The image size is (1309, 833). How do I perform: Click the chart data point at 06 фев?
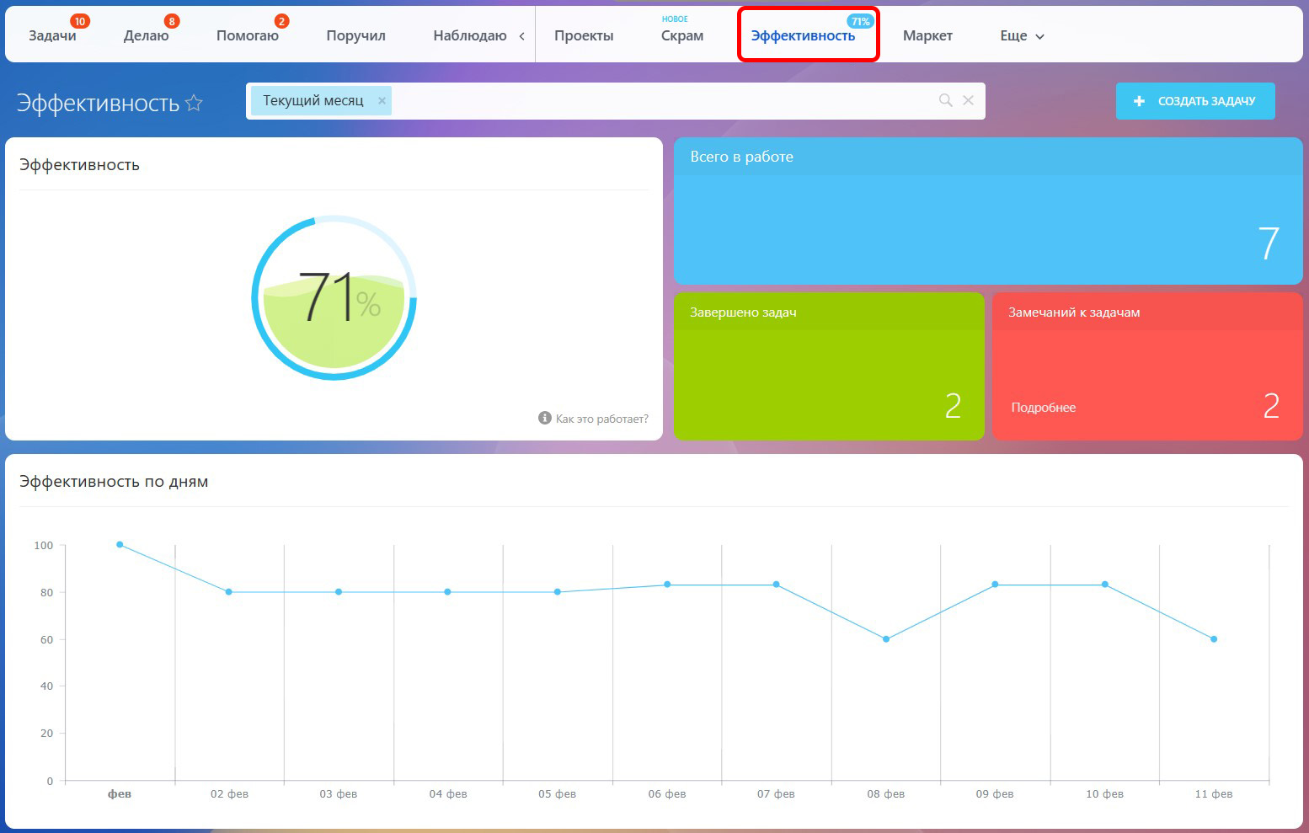click(667, 585)
